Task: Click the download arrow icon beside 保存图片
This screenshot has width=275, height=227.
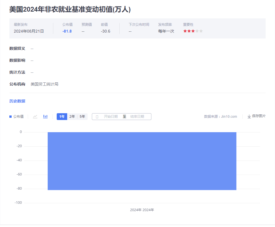Action: tap(249, 116)
